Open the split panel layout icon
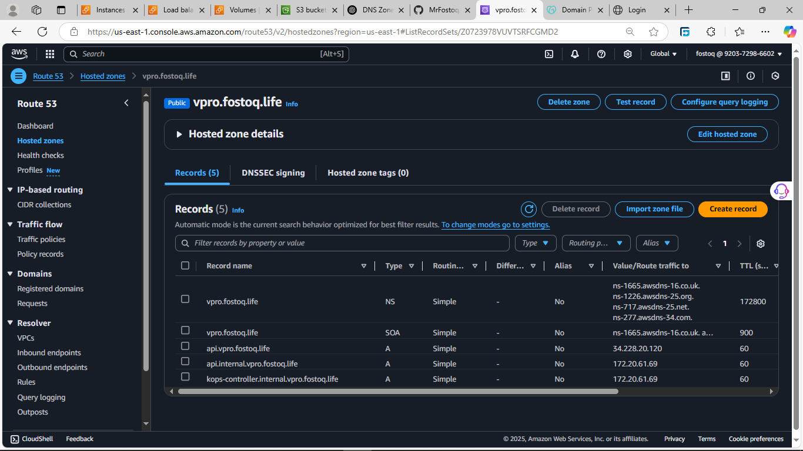 [725, 76]
